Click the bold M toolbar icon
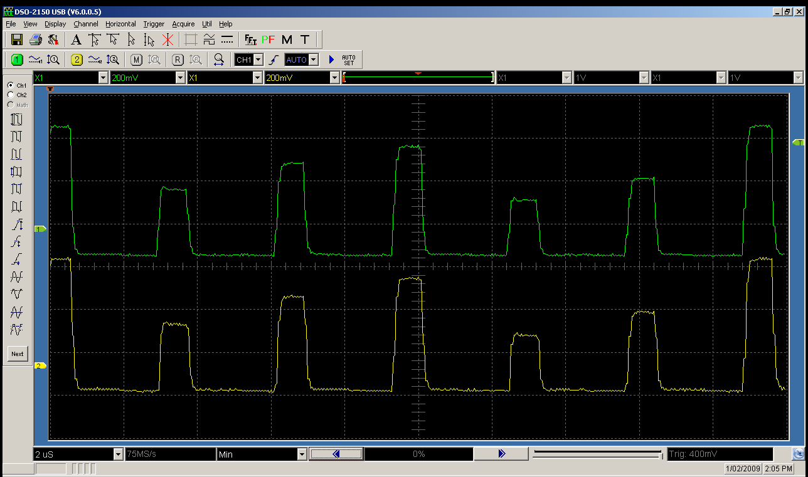The height and width of the screenshot is (477, 808). [x=287, y=40]
